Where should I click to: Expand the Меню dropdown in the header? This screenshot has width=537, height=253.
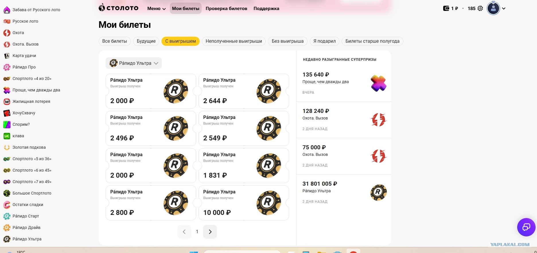156,9
